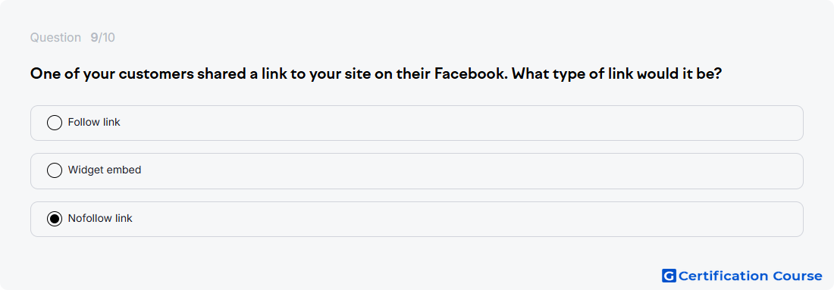Select the Follow link radio button
834x290 pixels.
55,123
